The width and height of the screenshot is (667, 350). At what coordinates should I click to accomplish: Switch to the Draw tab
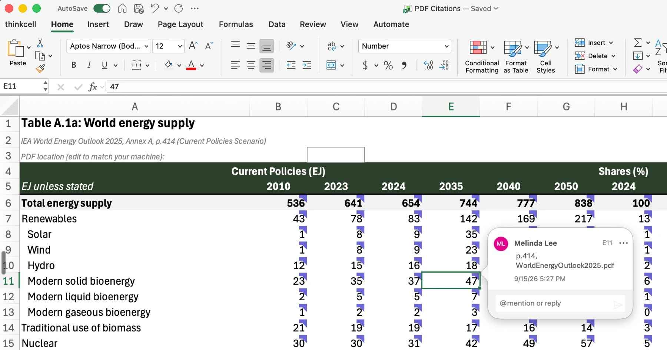click(133, 24)
